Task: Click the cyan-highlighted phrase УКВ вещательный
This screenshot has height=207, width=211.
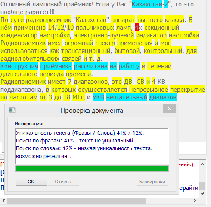Action: 120,97
